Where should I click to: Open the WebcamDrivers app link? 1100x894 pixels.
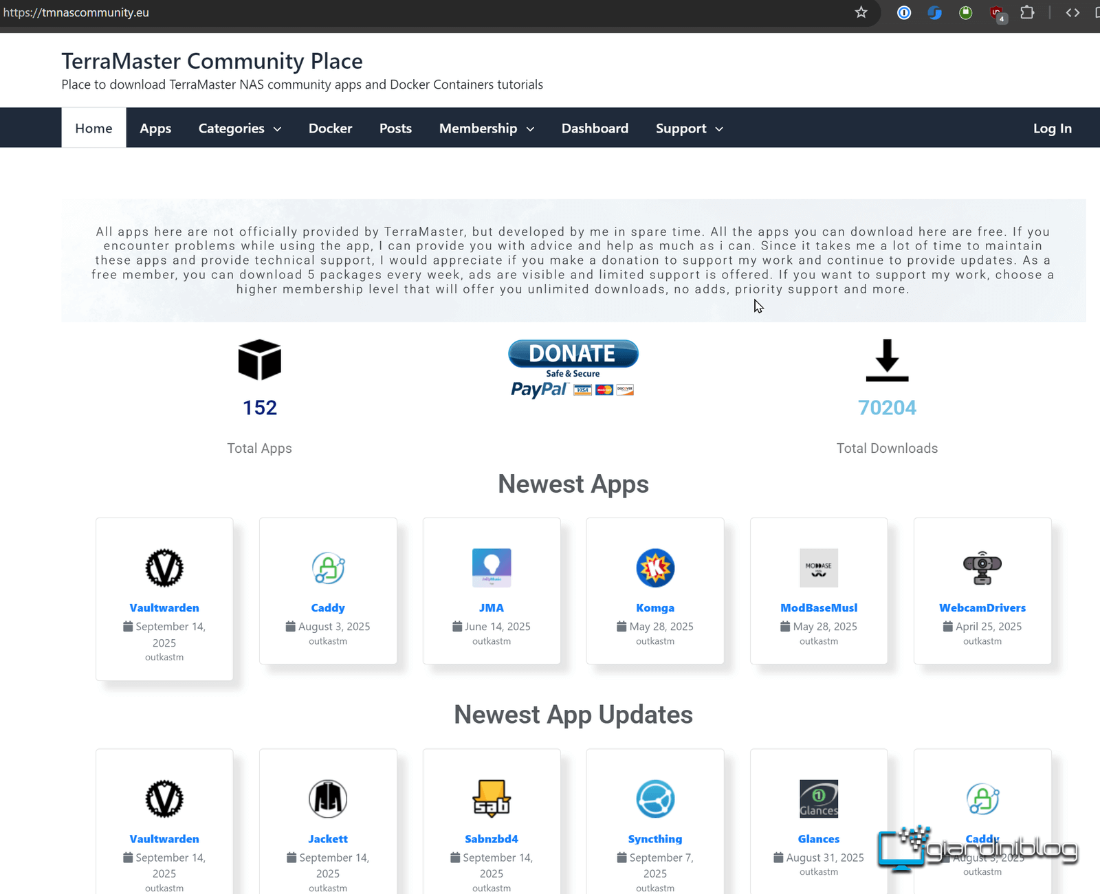(982, 608)
